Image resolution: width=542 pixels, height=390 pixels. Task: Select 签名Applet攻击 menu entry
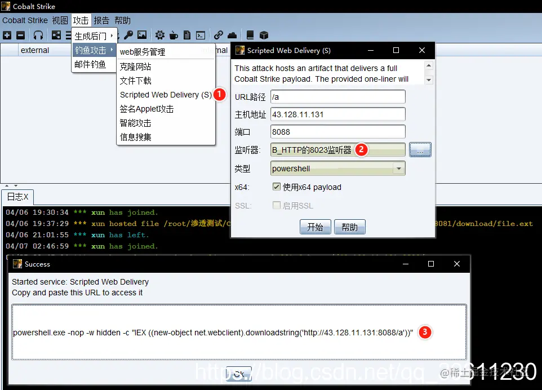click(x=166, y=109)
